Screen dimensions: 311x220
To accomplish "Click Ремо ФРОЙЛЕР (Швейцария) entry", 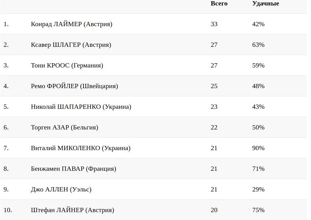I will (74, 86).
